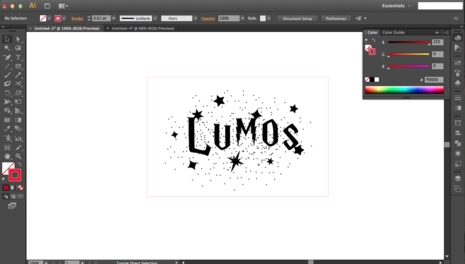This screenshot has width=465, height=264.
Task: Change the screen mode
Action: (x=12, y=206)
